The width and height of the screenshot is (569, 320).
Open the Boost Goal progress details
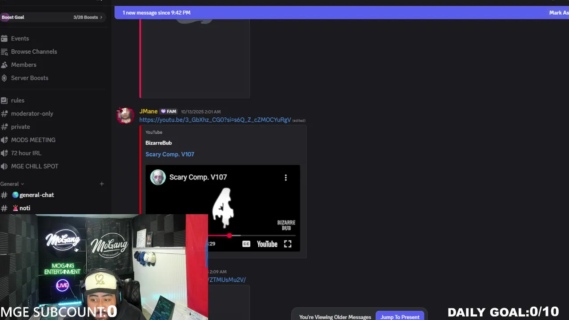(53, 17)
